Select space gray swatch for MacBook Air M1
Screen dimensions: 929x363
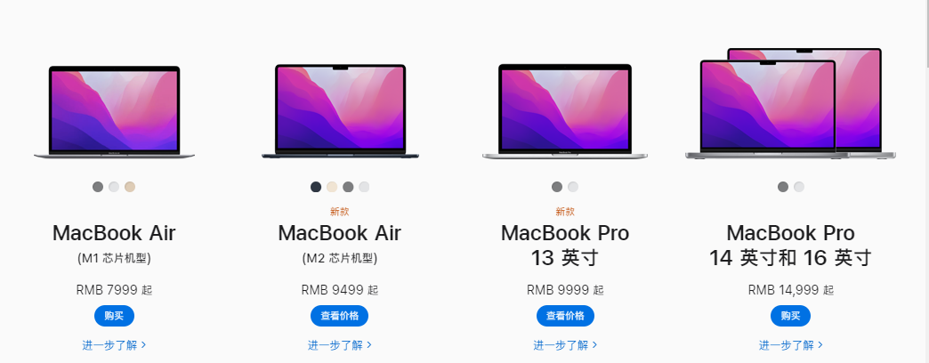tap(98, 187)
